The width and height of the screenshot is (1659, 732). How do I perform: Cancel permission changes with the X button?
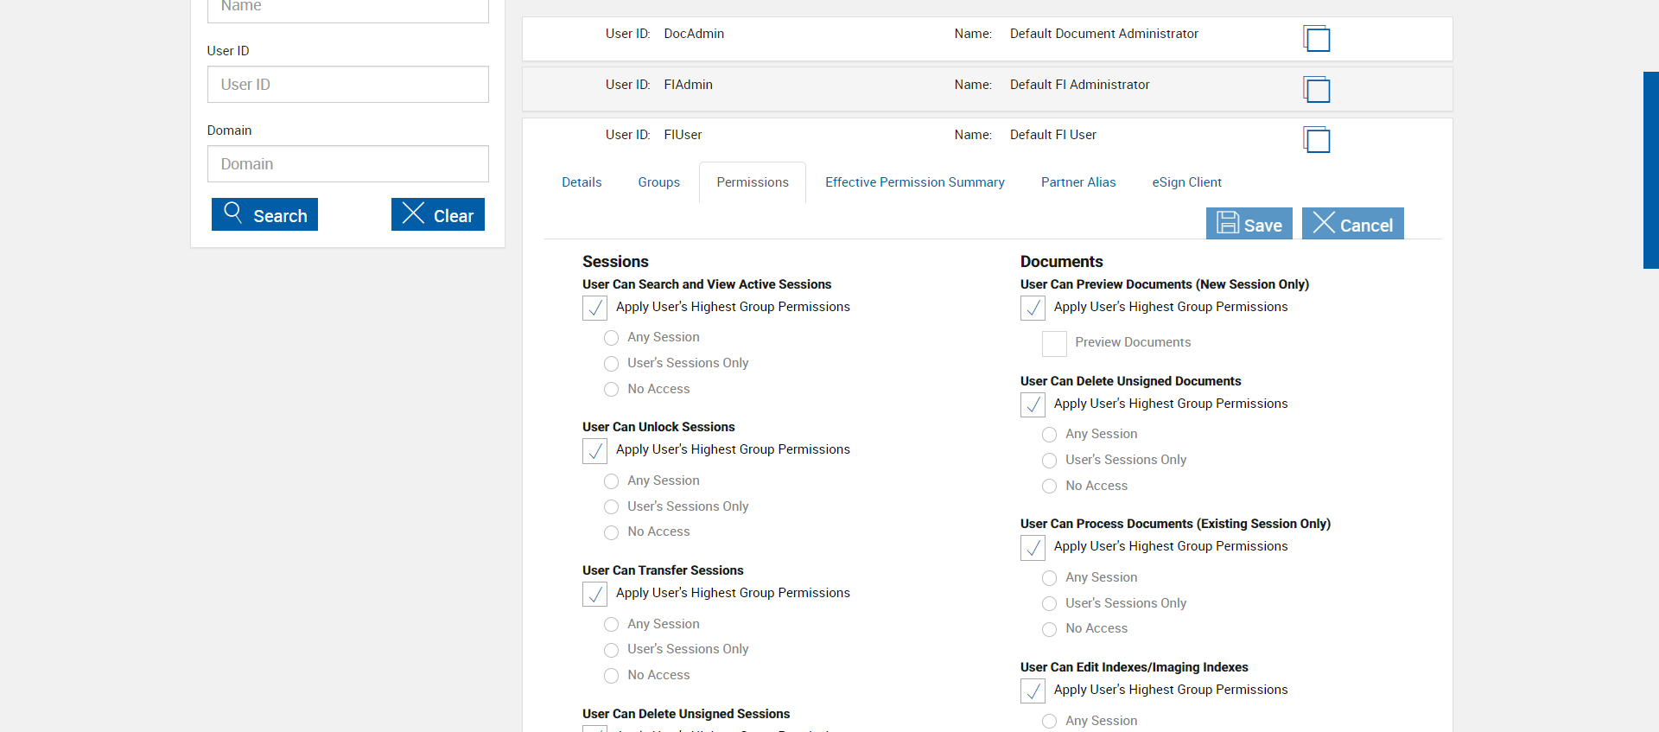(x=1352, y=224)
